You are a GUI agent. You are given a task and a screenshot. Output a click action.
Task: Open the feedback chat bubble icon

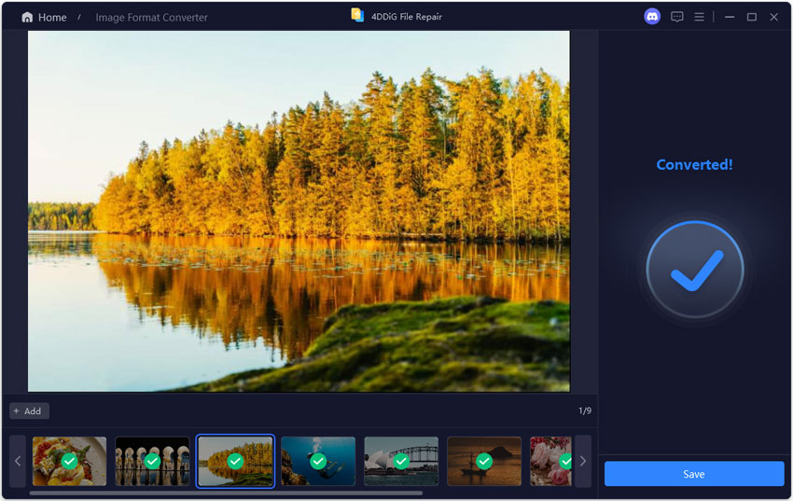point(676,17)
